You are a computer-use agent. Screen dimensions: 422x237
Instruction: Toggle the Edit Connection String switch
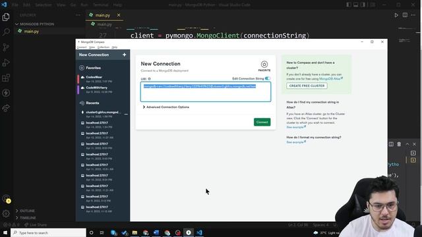[267, 78]
